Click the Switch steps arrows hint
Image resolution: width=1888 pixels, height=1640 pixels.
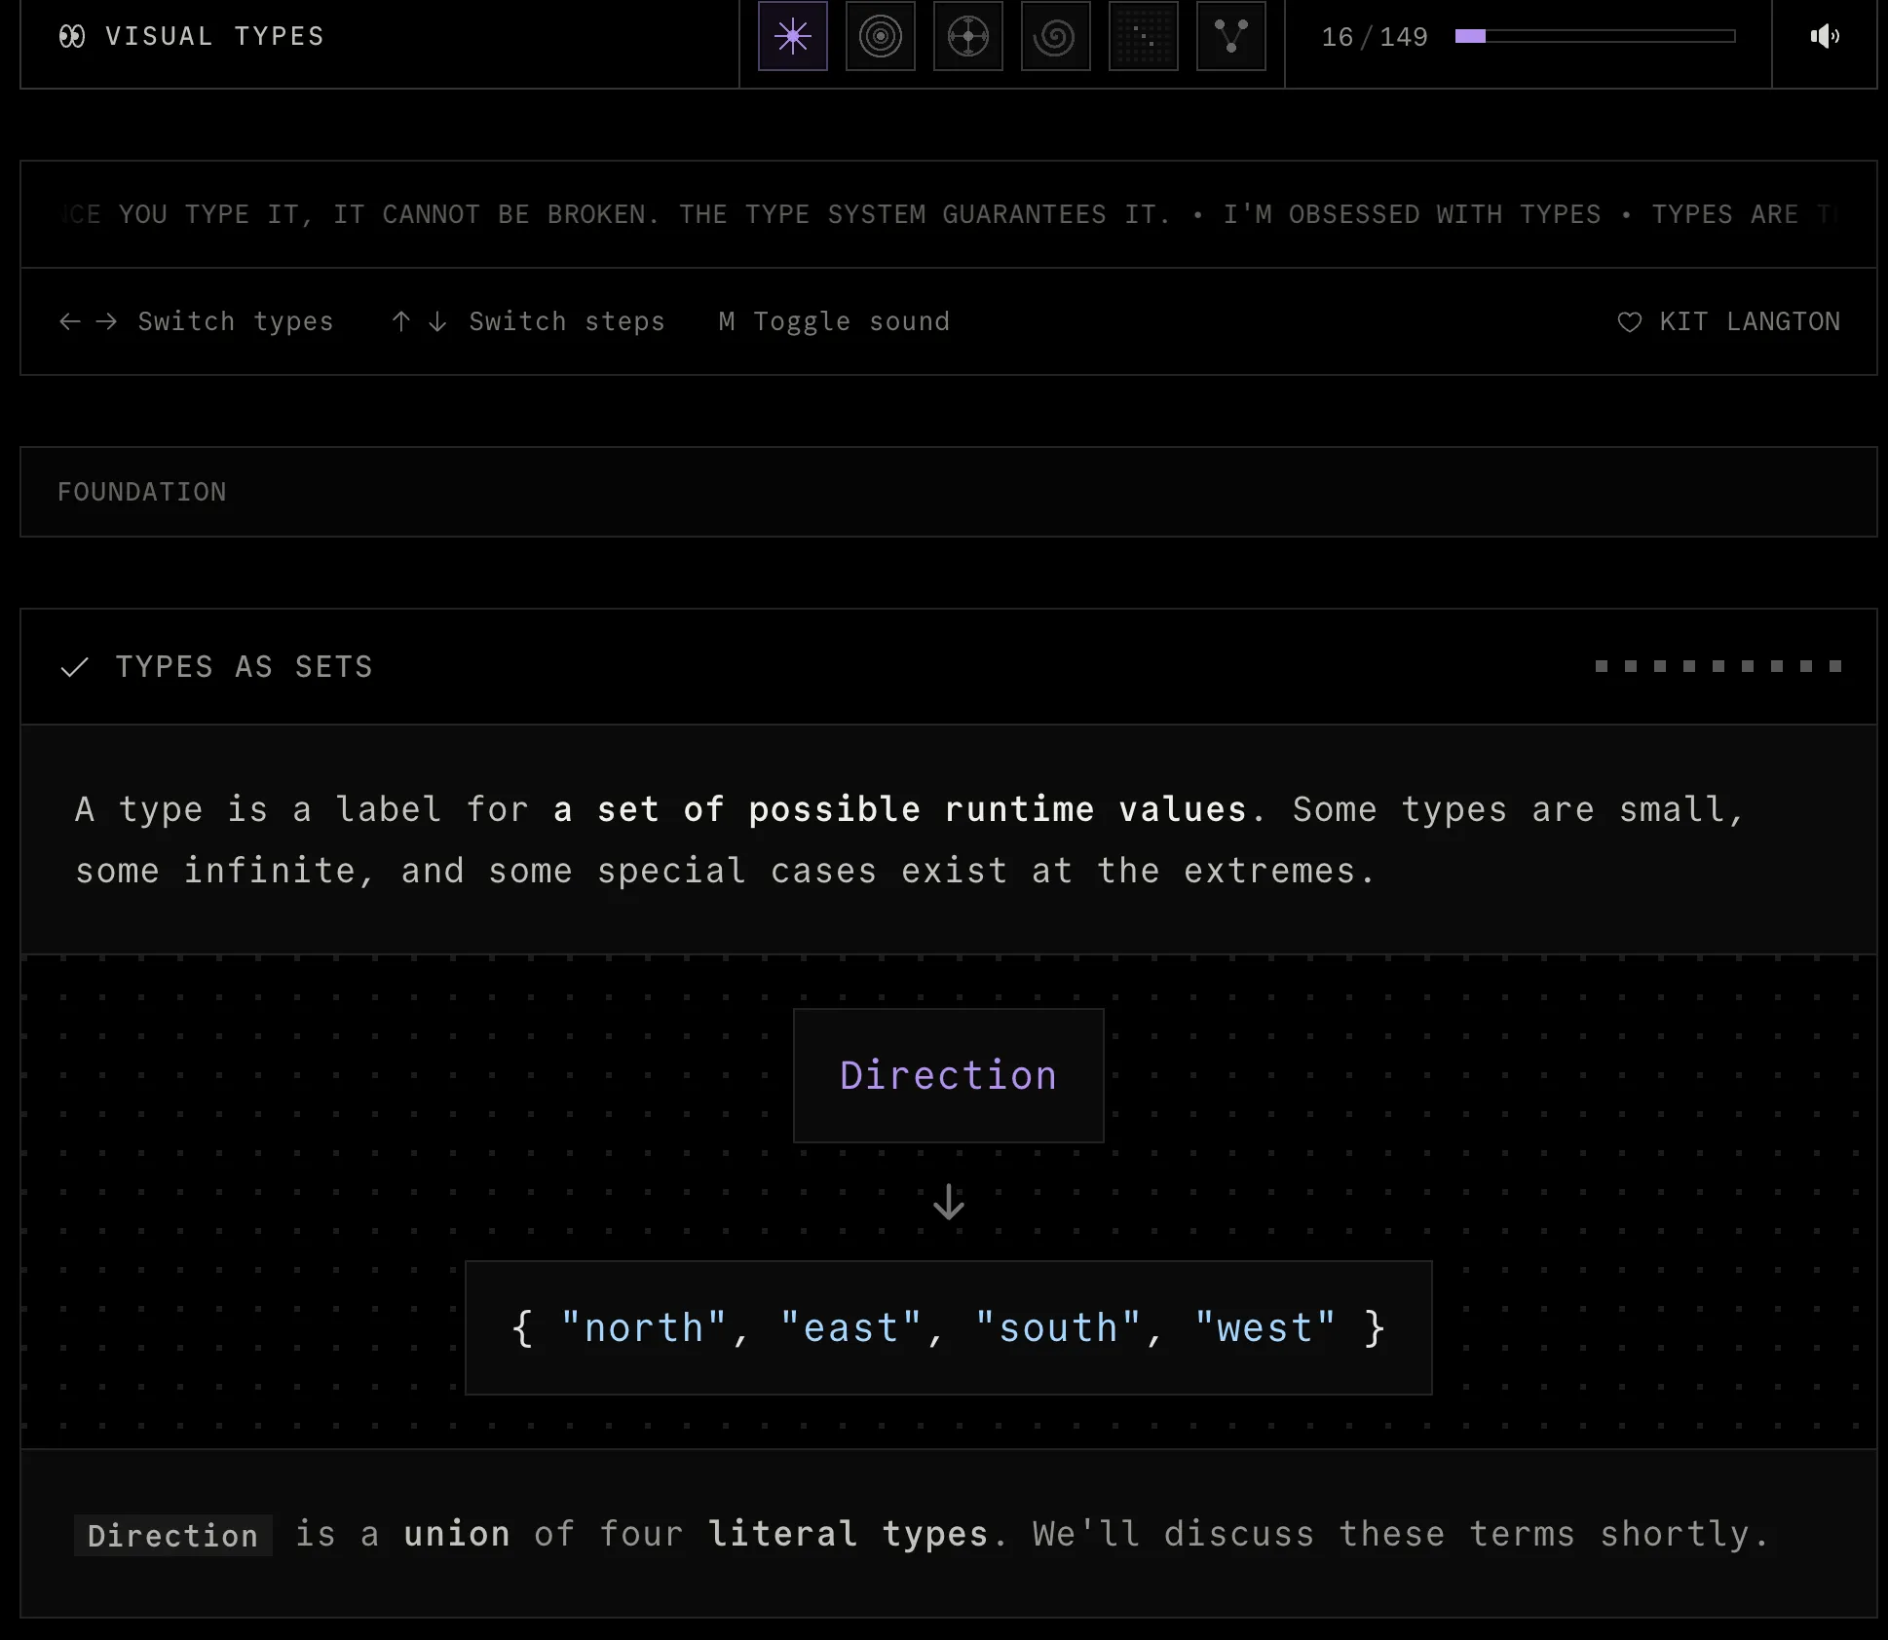[x=527, y=322]
